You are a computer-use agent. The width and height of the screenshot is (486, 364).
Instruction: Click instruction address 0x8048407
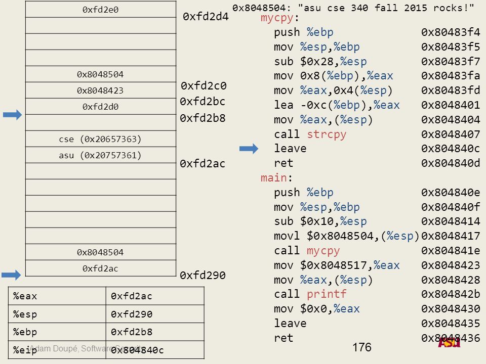point(451,134)
